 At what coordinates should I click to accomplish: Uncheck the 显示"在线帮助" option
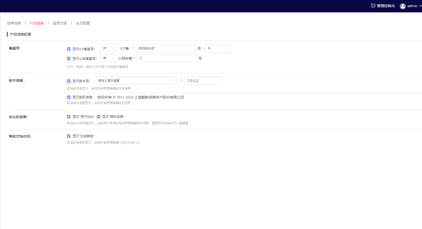(x=68, y=136)
